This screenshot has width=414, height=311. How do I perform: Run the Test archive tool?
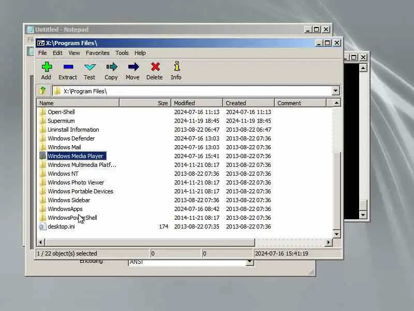90,67
